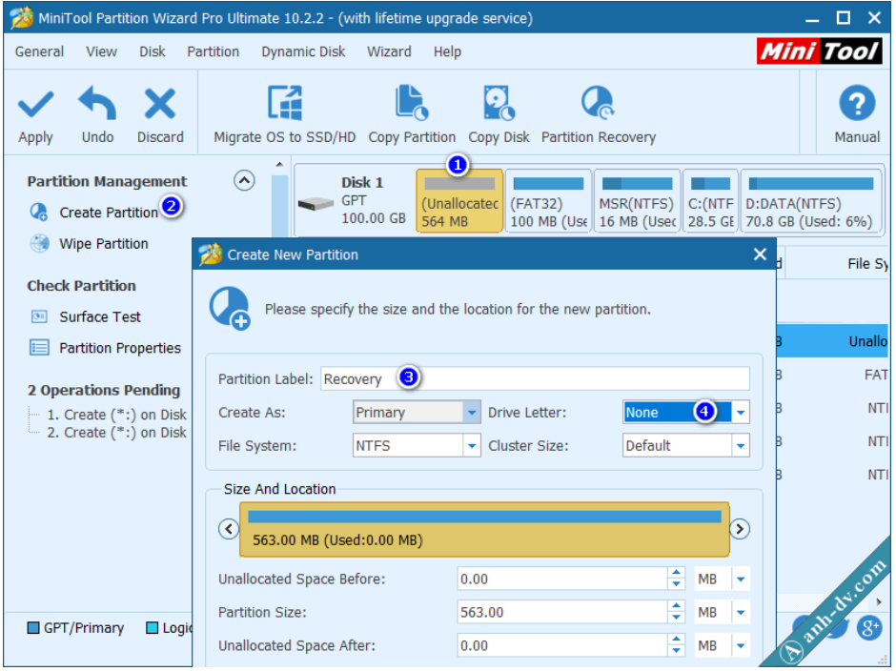The height and width of the screenshot is (671, 896).
Task: Open the Help menu
Action: (x=447, y=51)
